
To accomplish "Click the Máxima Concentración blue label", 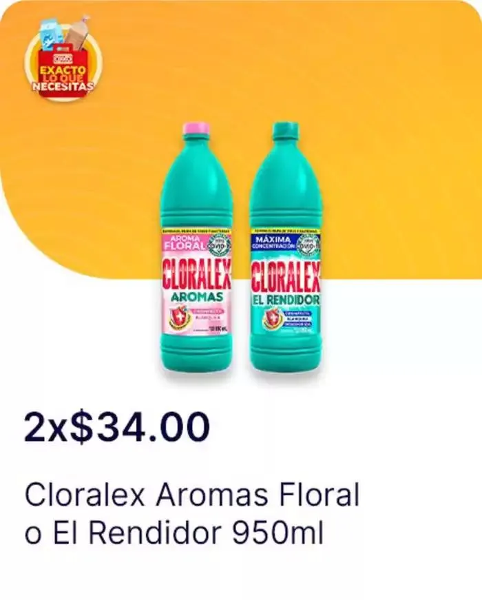I will coord(273,243).
